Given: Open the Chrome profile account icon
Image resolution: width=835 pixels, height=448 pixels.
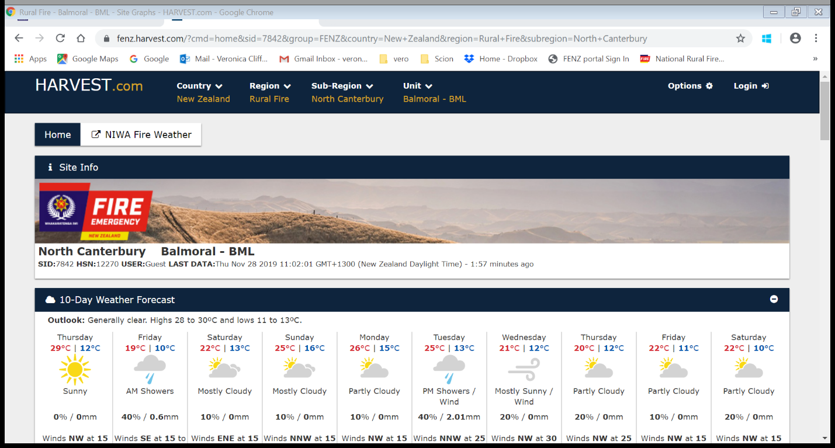Looking at the screenshot, I should (795, 39).
